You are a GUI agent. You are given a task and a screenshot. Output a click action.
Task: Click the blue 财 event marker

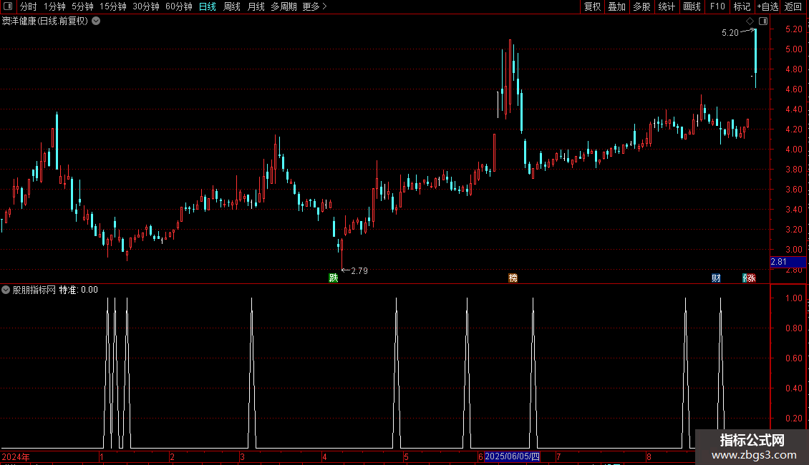tap(716, 278)
